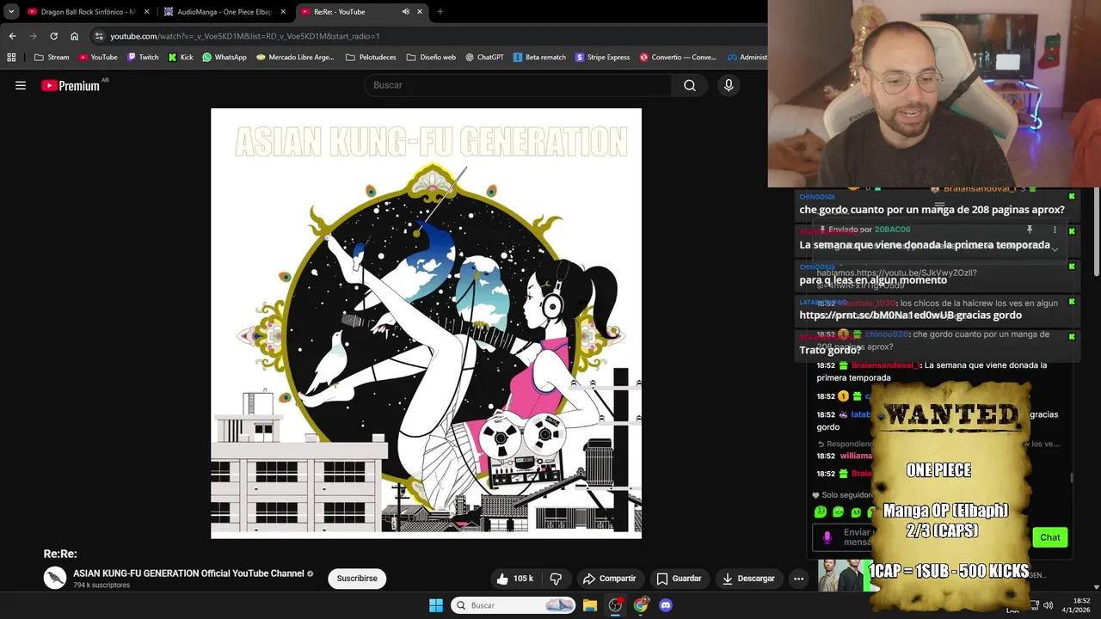The height and width of the screenshot is (619, 1101).
Task: Open pinned message three-dot options menu
Action: tap(1055, 230)
